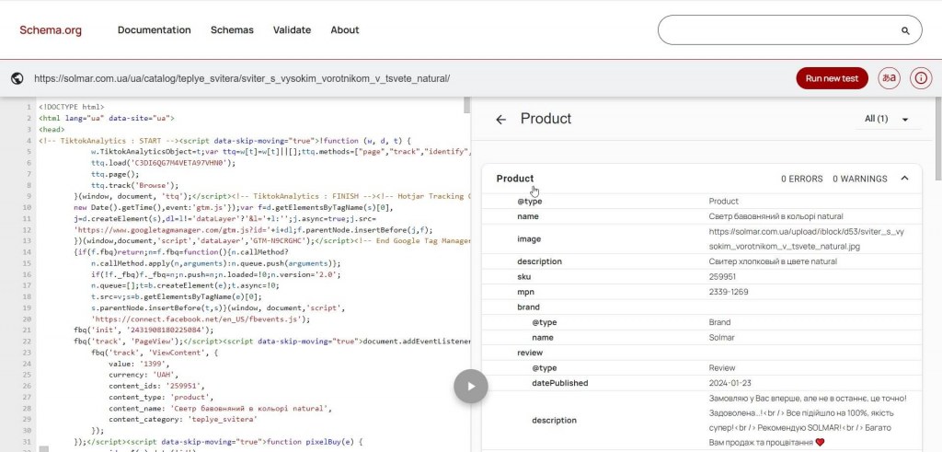942x452 pixels.
Task: Click the currency: 'UAH' code line
Action: [144, 375]
